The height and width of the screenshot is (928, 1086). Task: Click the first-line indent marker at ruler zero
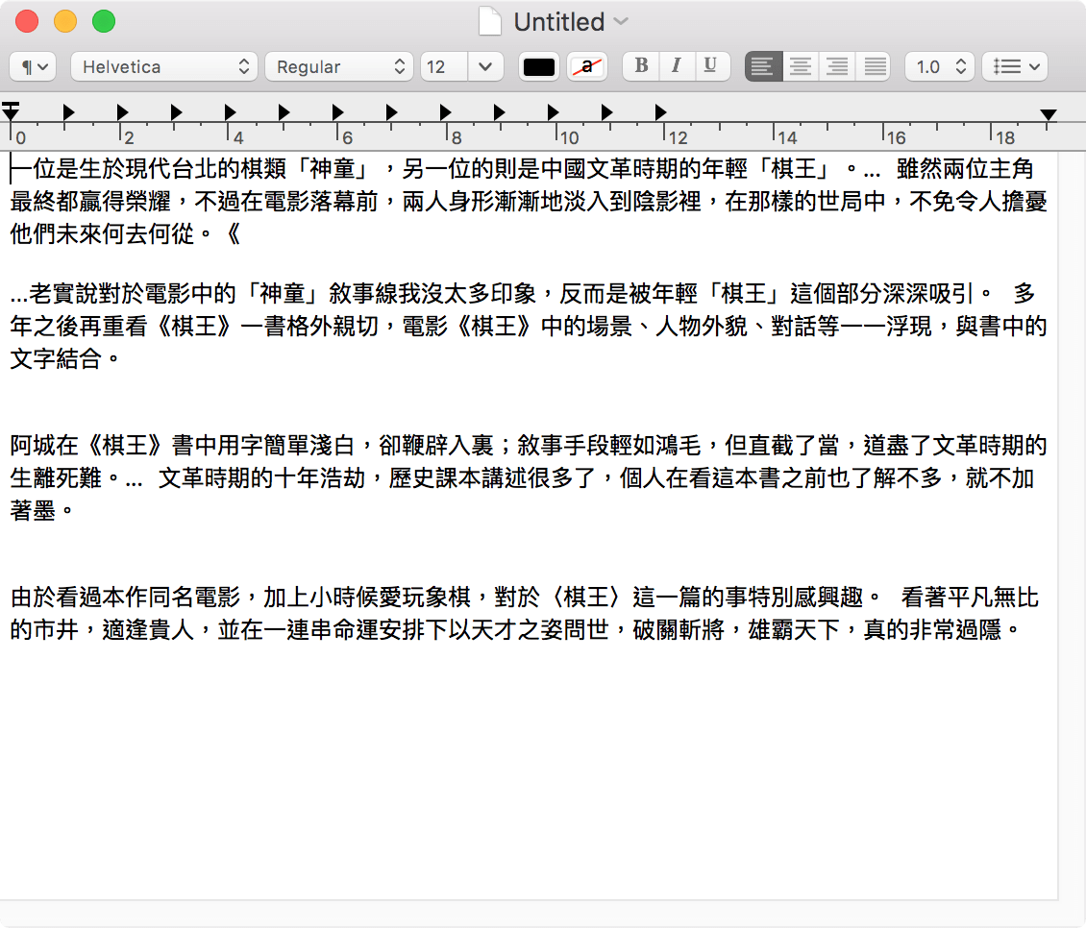pos(11,104)
